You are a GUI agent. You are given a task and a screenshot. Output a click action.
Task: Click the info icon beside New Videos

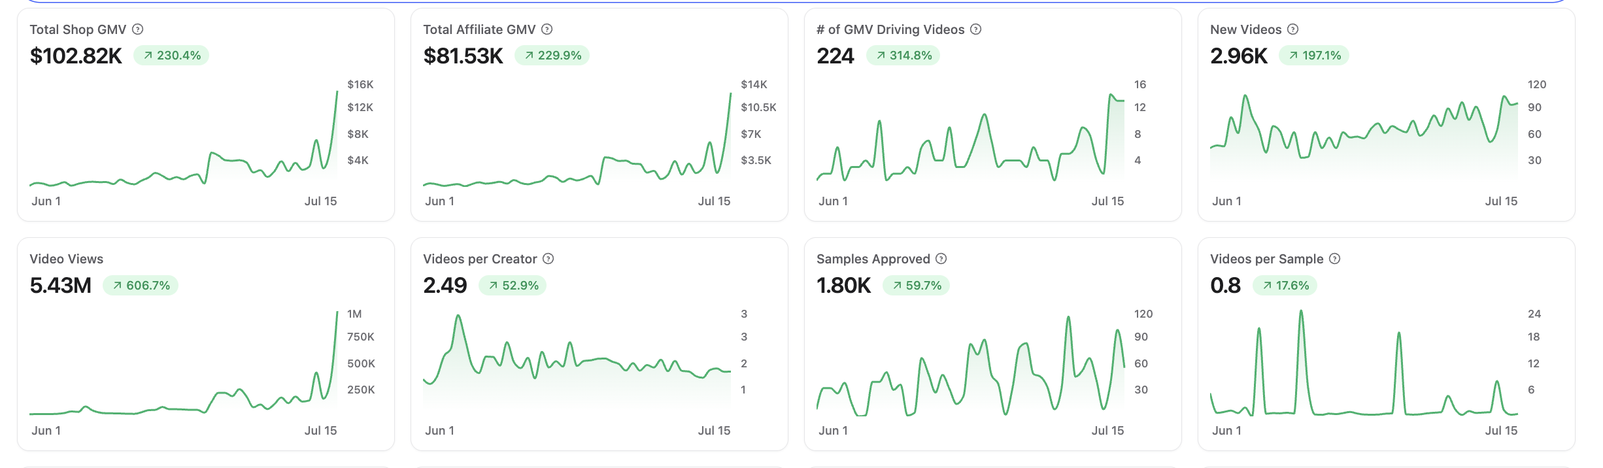(1293, 29)
